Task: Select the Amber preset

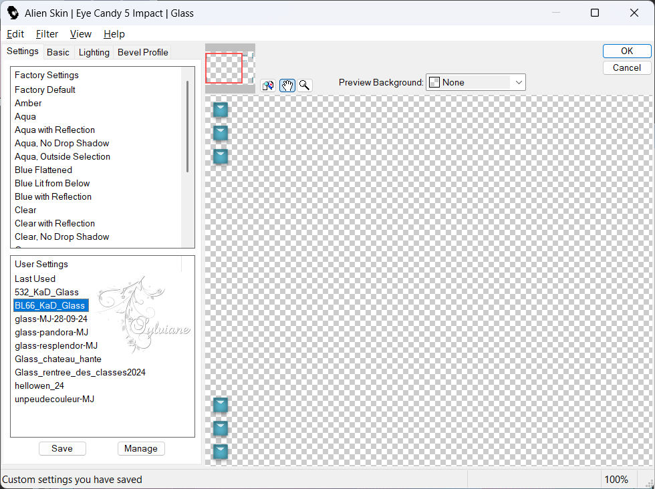Action: coord(28,103)
